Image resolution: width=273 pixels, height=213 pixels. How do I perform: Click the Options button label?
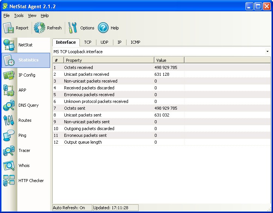tap(87, 28)
